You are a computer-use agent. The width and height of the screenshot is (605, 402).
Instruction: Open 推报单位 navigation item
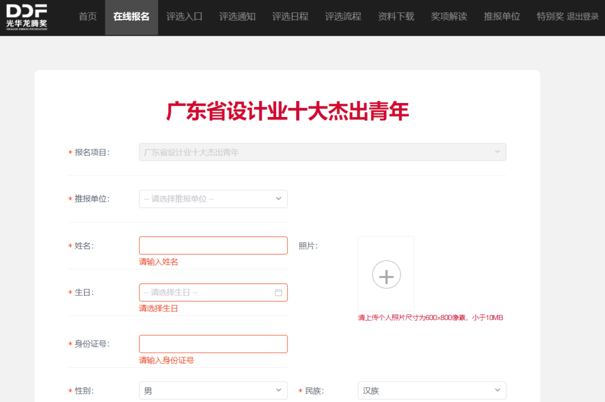coord(501,17)
